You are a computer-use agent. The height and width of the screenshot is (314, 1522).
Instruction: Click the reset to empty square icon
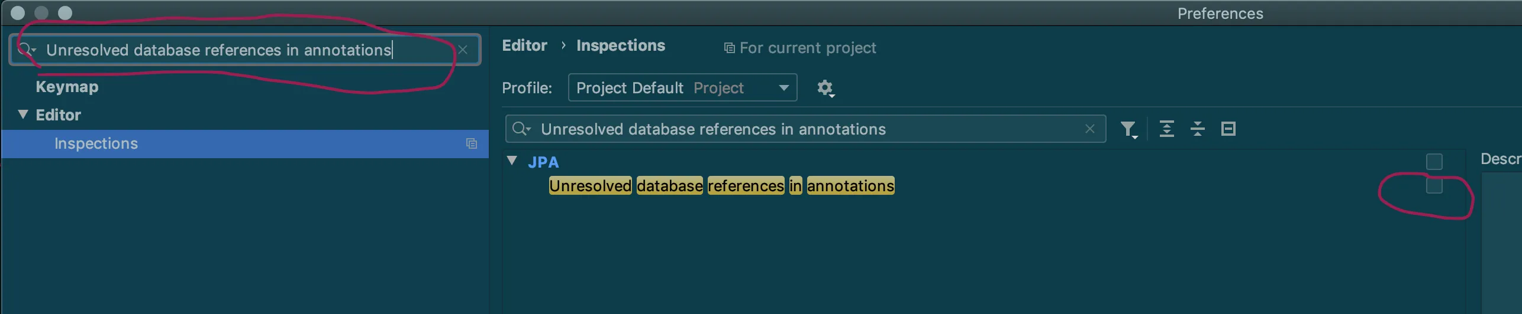[1228, 129]
